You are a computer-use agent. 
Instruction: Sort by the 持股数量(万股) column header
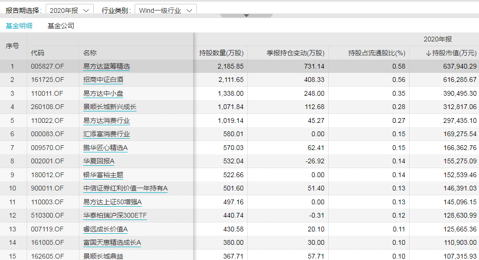tap(221, 53)
